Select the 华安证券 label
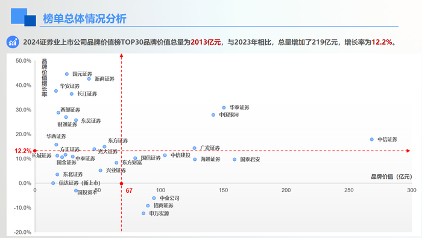Viewport: 422px width, 238px height. (x=70, y=86)
